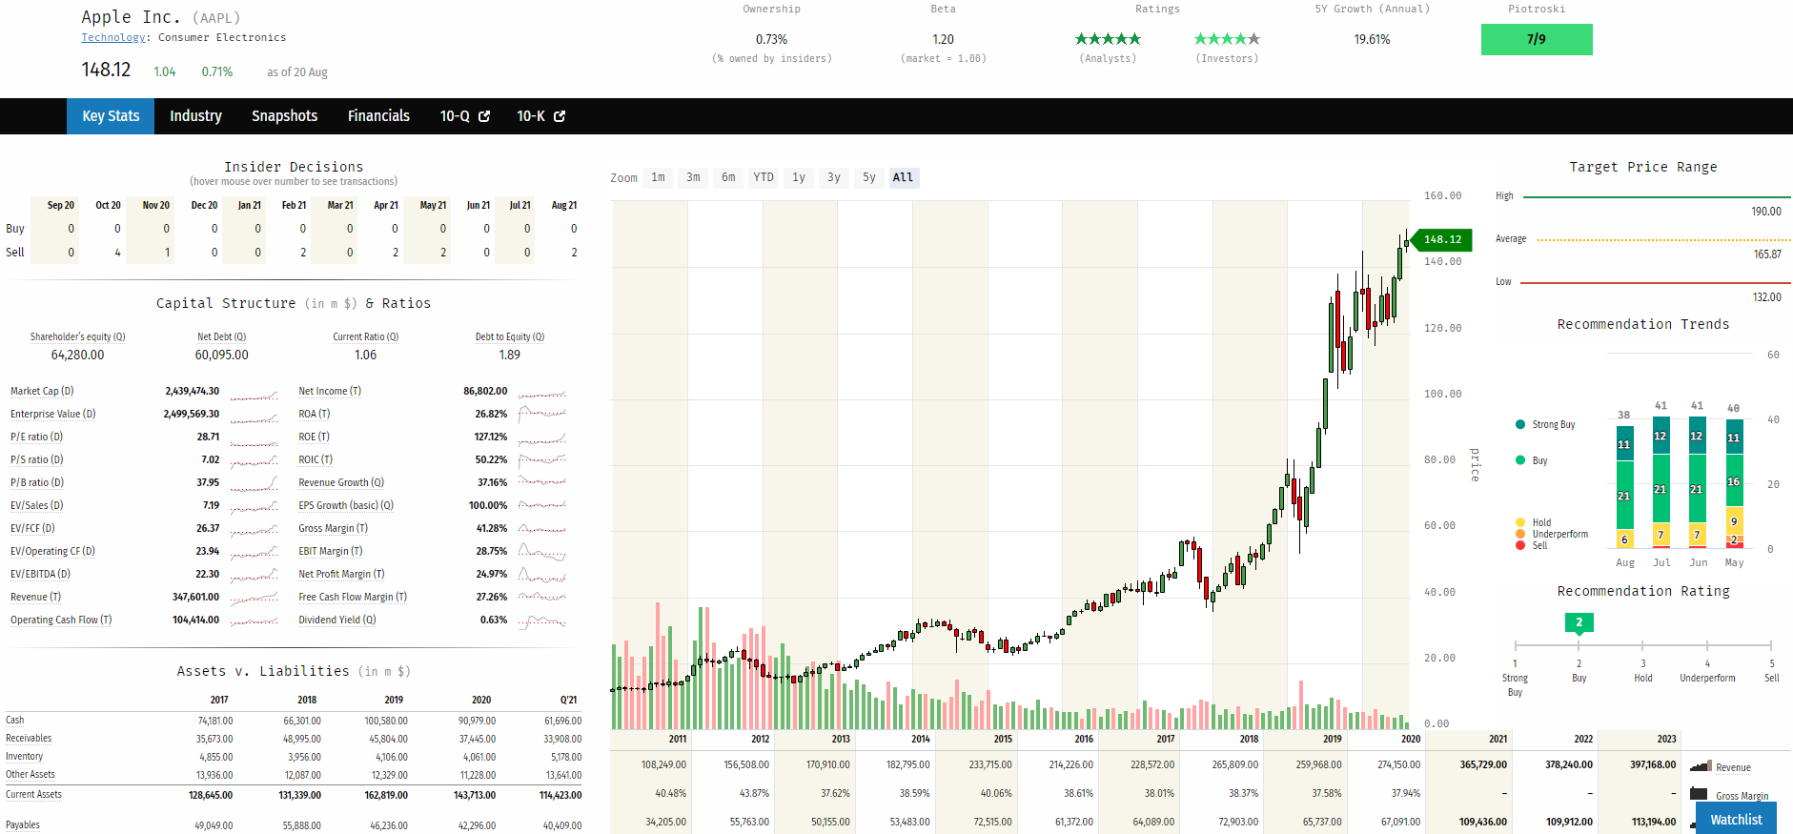Follow the Technology sector link
The height and width of the screenshot is (834, 1793).
tap(112, 38)
